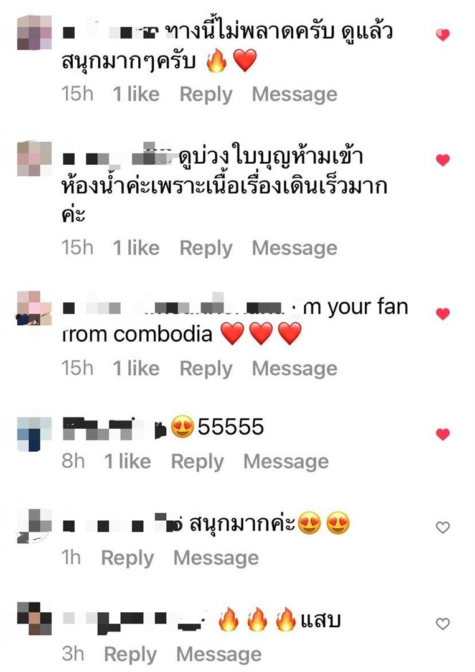The width and height of the screenshot is (475, 672).
Task: Reply to the สนุกมากๆครับ comment
Action: pos(206,95)
